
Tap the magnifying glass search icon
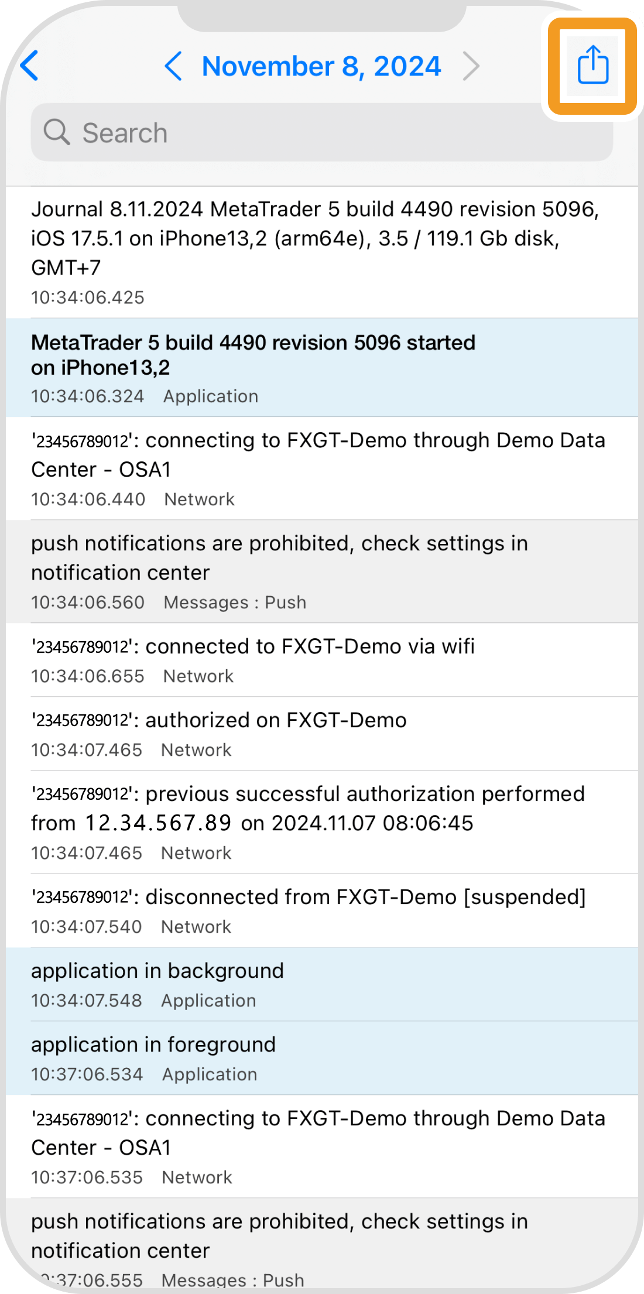[x=57, y=132]
